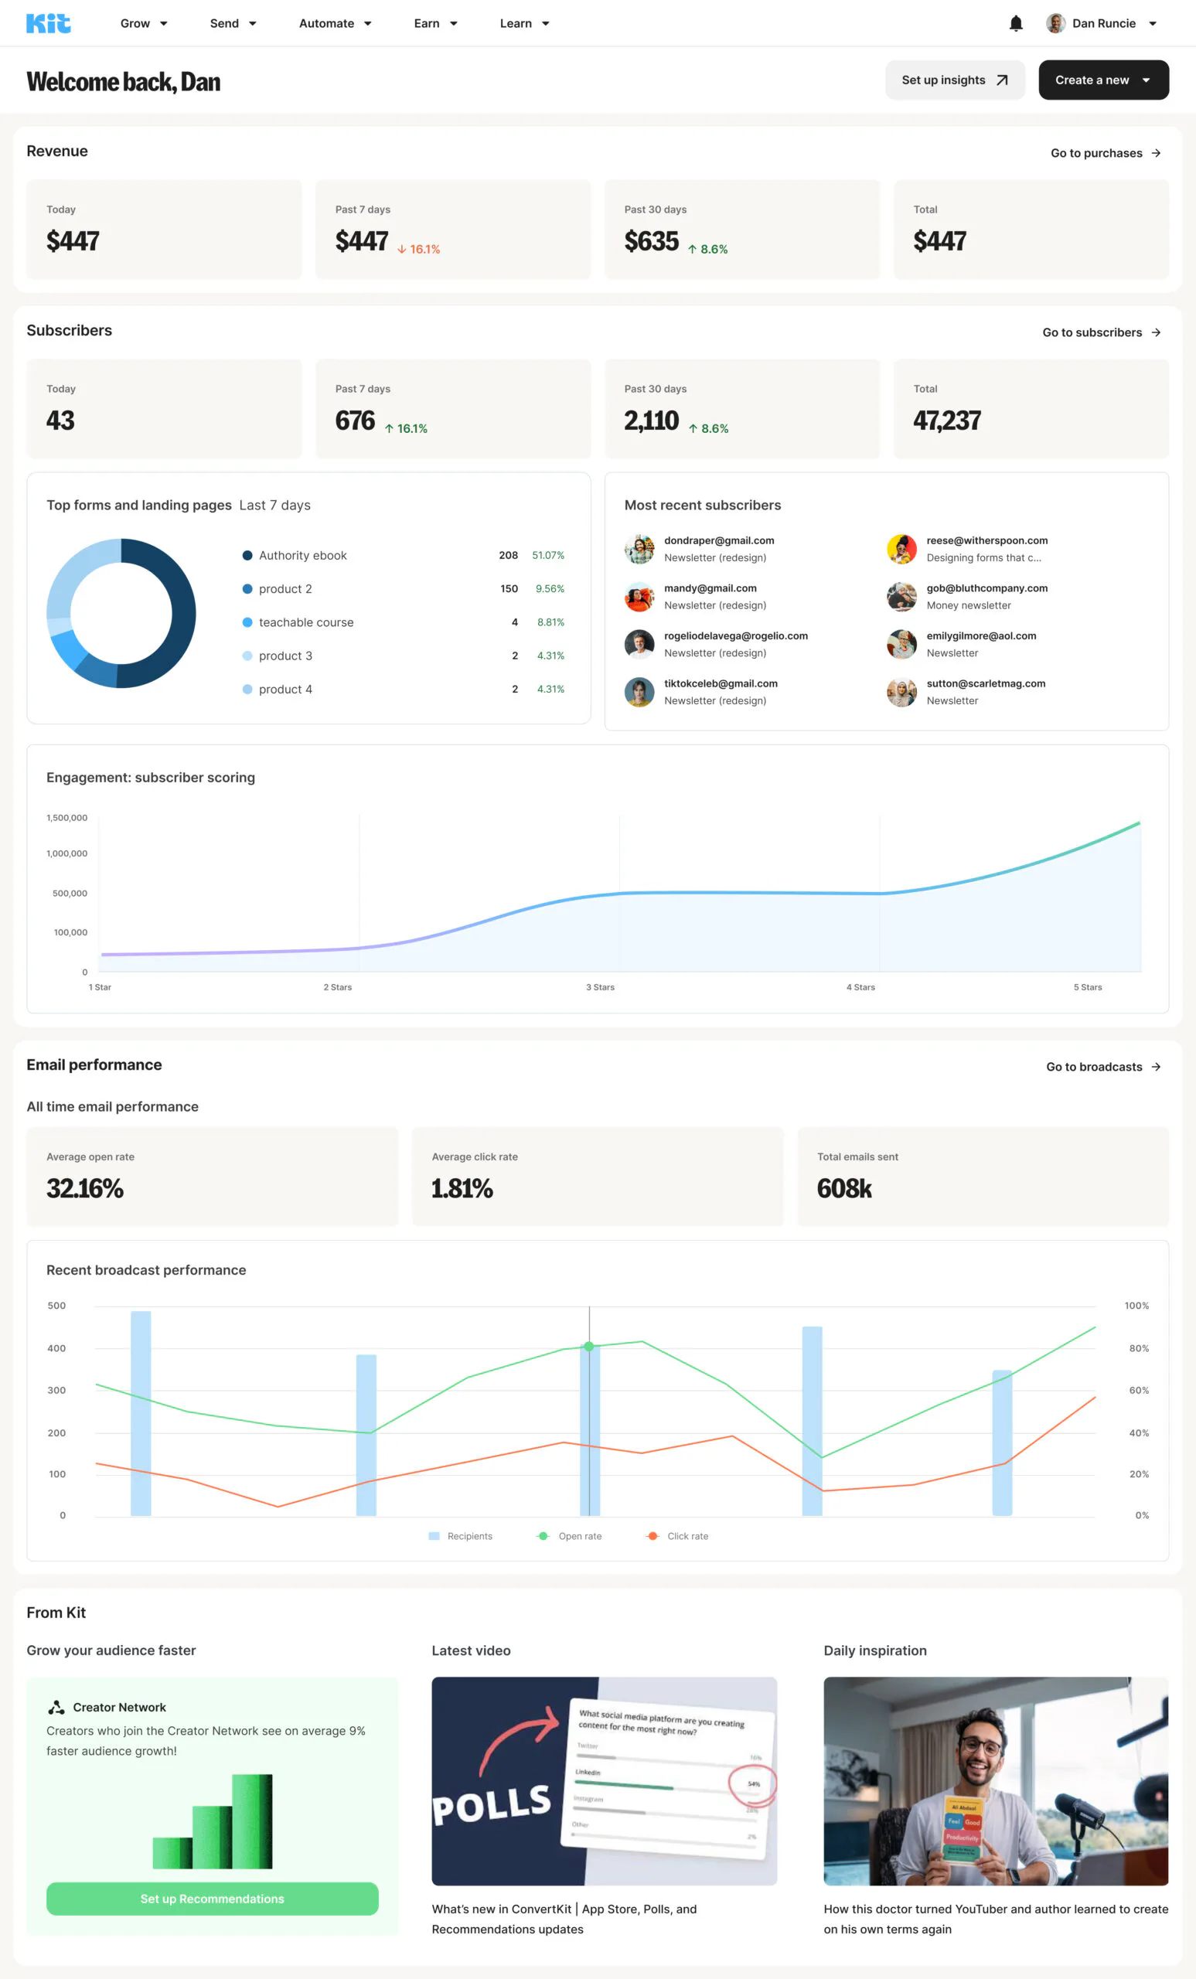Toggle the Recipients legend item
Viewport: 1196px width, 1979px height.
click(460, 1535)
